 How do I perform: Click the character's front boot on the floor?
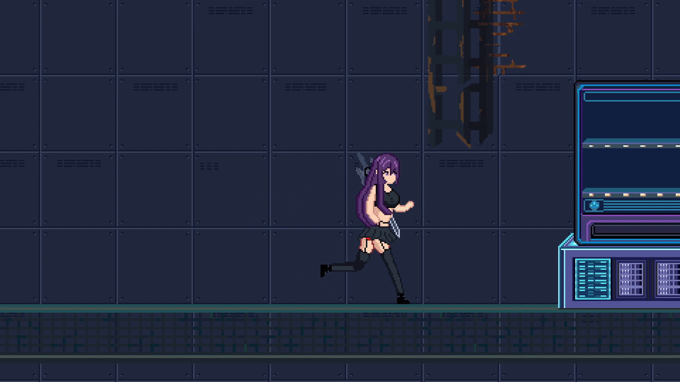pyautogui.click(x=403, y=300)
